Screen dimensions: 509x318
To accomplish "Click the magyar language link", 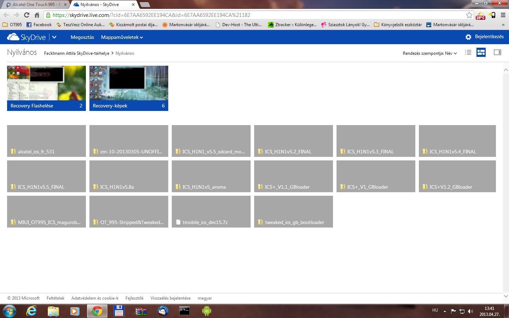I will point(205,298).
